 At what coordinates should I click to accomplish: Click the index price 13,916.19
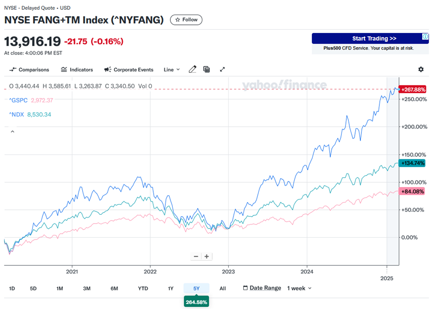point(33,42)
